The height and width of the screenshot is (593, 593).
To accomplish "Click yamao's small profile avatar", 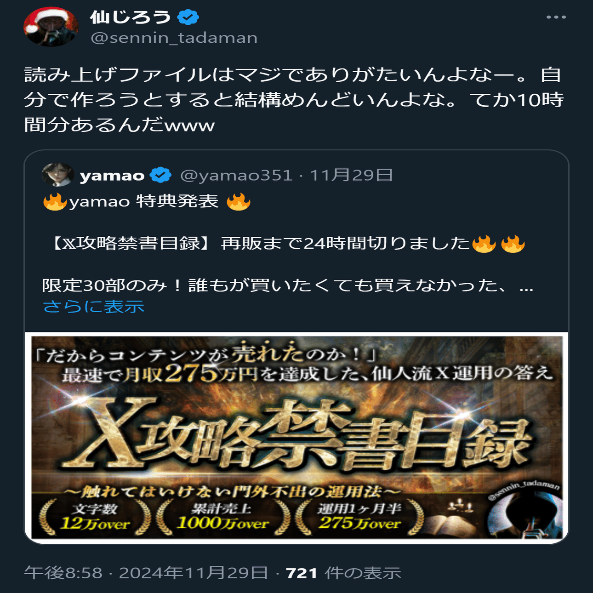I will coord(58,175).
